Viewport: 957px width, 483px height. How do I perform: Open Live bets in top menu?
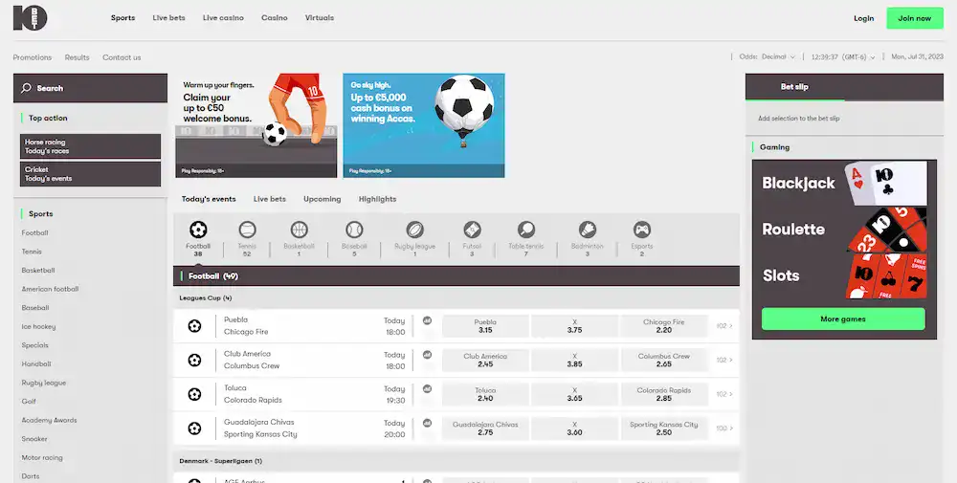click(169, 17)
